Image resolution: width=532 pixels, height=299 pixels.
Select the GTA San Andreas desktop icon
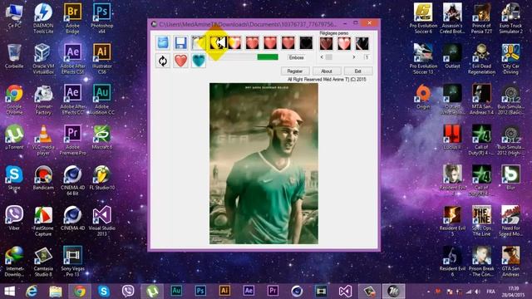(510, 262)
